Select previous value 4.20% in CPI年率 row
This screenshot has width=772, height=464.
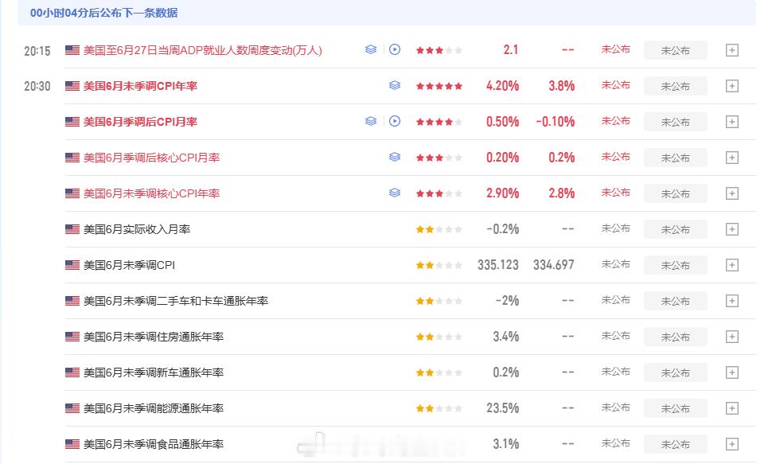[x=503, y=86]
